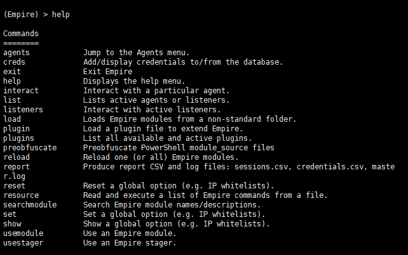Click the "reset" command in the list
This screenshot has width=408, height=255.
point(14,185)
